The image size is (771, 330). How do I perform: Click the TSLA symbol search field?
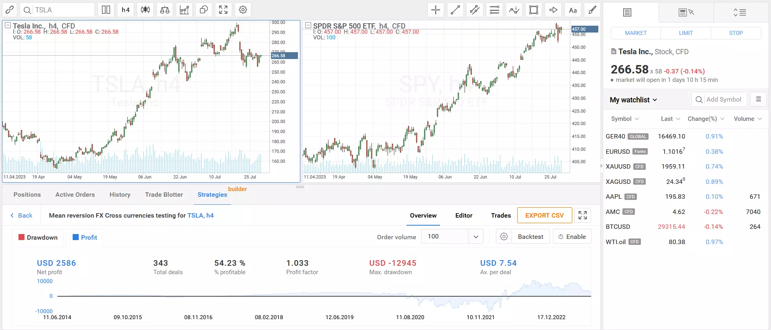(x=57, y=10)
